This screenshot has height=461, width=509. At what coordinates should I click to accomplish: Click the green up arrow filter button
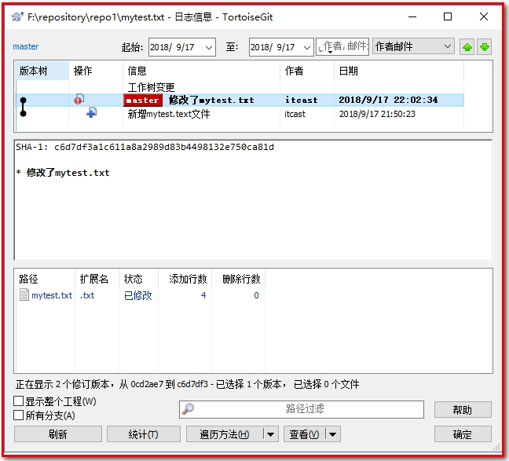(467, 47)
